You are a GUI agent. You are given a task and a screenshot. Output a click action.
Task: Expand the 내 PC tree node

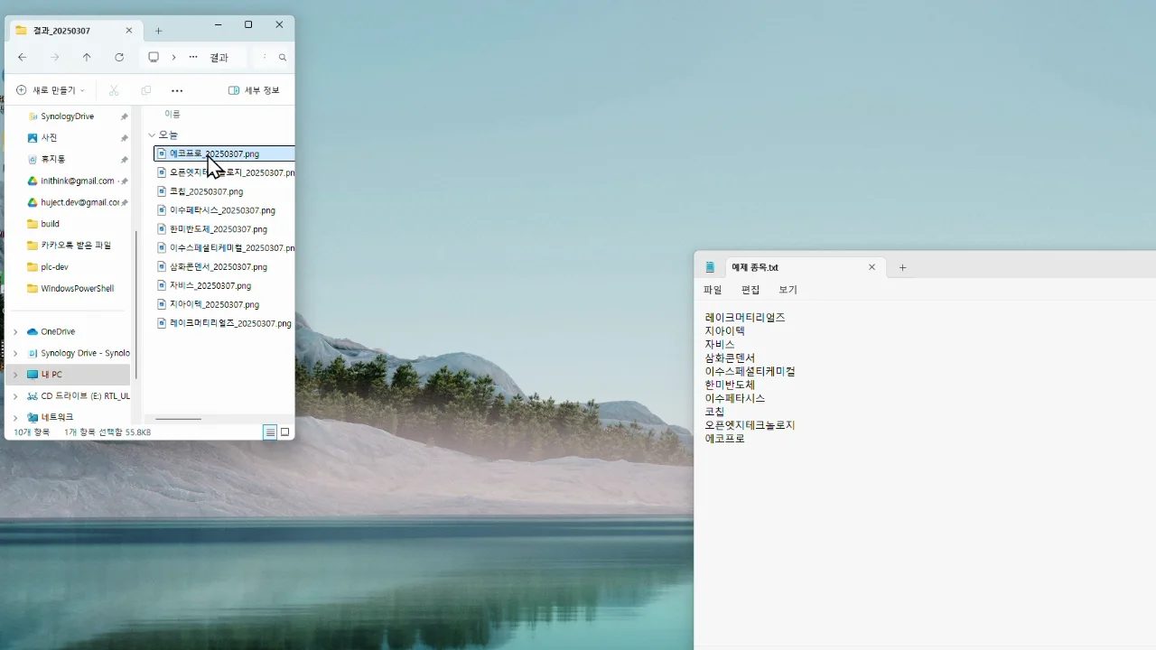[14, 375]
